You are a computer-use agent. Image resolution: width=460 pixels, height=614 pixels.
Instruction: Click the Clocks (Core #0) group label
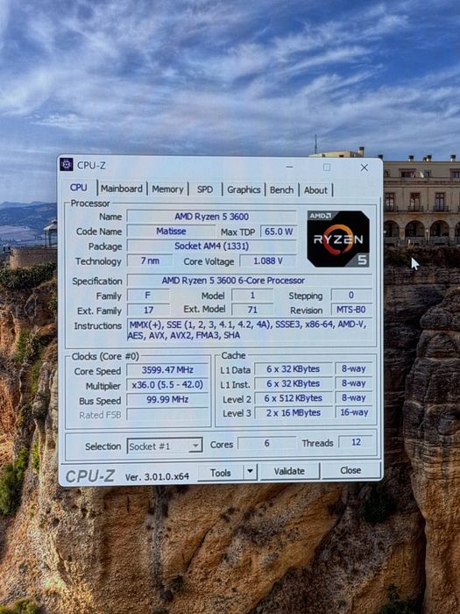[x=105, y=357]
